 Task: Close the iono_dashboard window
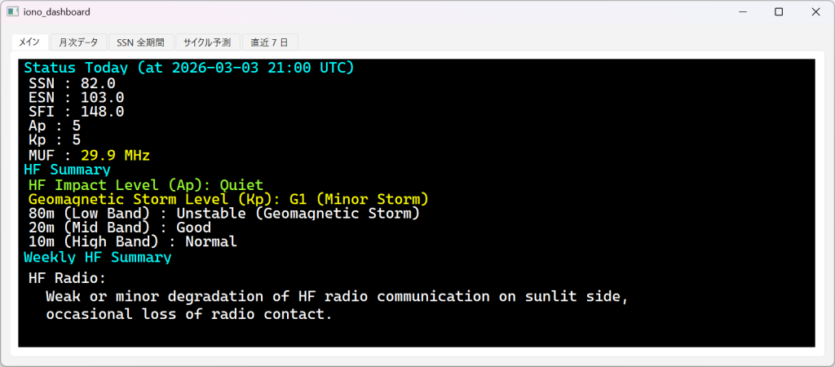(815, 12)
